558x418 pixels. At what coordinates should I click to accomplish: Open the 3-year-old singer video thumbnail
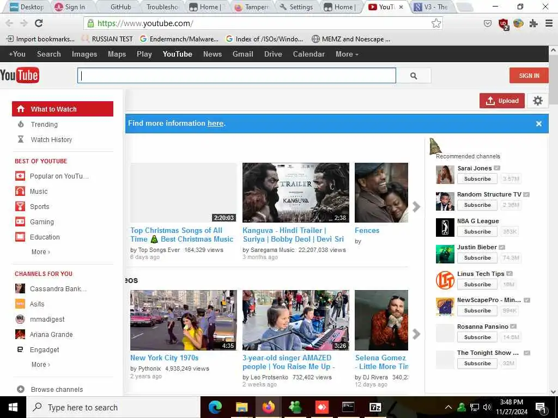coord(296,320)
